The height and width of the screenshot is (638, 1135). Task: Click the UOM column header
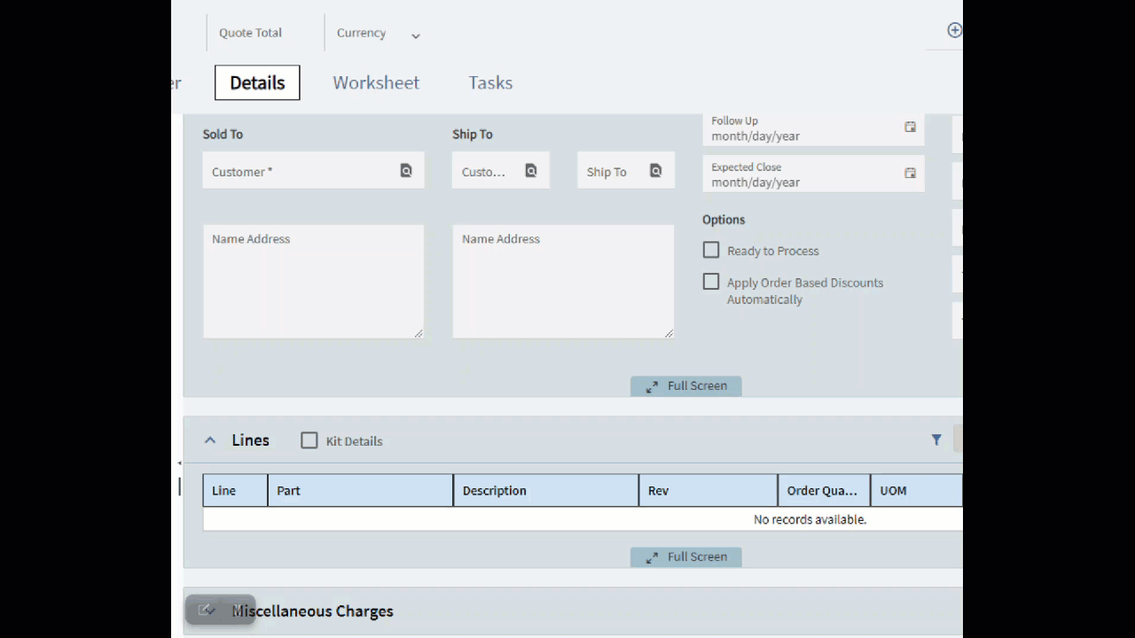917,490
